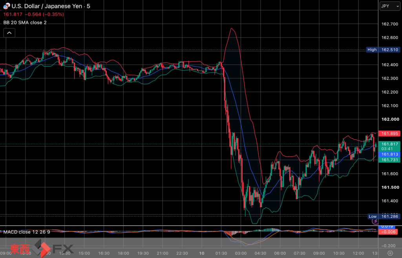Image resolution: width=402 pixels, height=258 pixels.
Task: Click the green 161.817 current price tag
Action: pos(389,146)
